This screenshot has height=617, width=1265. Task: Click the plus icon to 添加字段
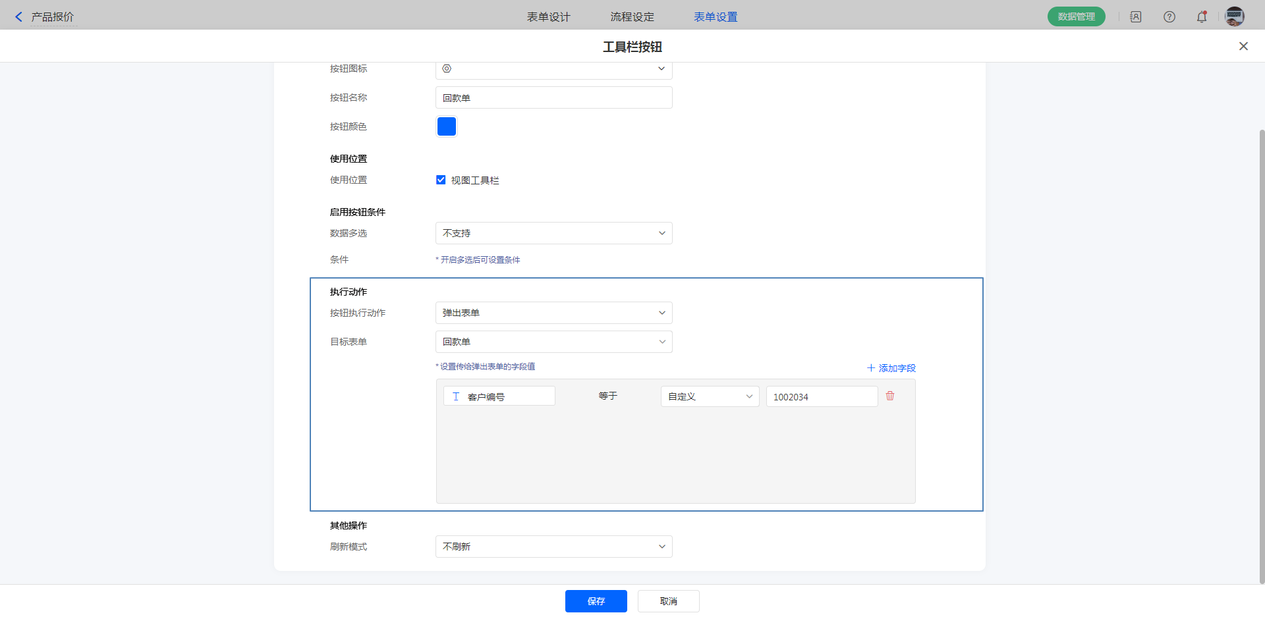(x=871, y=368)
